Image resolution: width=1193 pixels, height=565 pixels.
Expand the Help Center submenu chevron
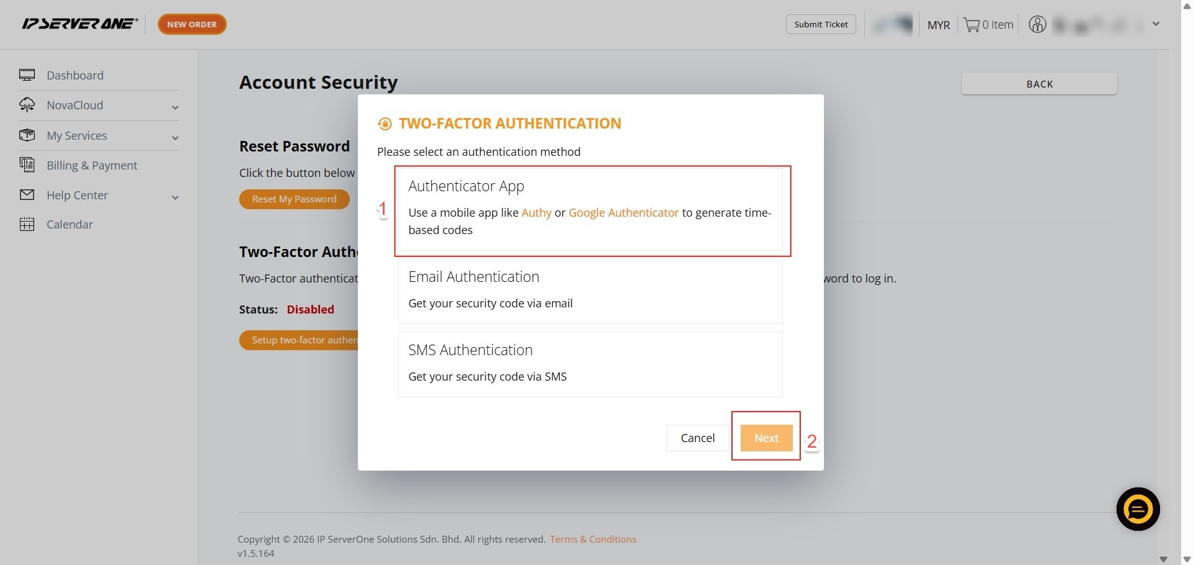tap(175, 197)
